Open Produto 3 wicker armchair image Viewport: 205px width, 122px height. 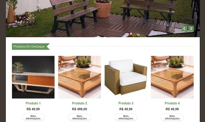click(x=126, y=77)
